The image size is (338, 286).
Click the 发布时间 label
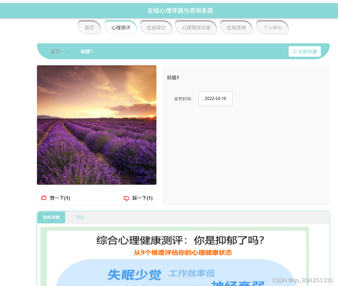pos(183,99)
